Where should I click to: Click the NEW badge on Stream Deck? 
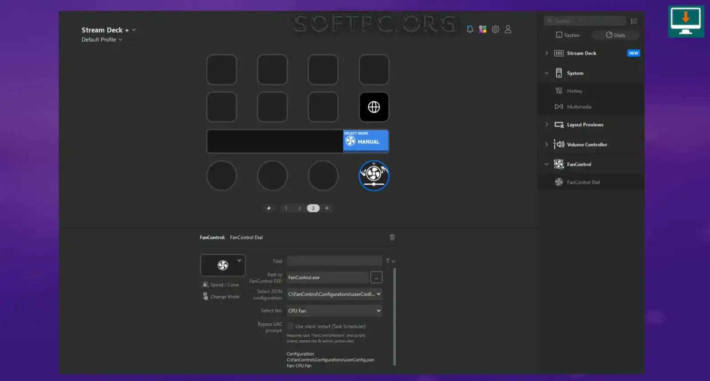click(x=633, y=53)
